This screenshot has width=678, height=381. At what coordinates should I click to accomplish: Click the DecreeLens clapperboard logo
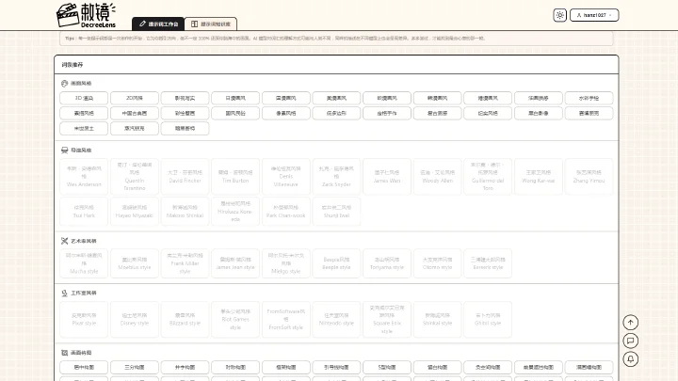pos(86,16)
